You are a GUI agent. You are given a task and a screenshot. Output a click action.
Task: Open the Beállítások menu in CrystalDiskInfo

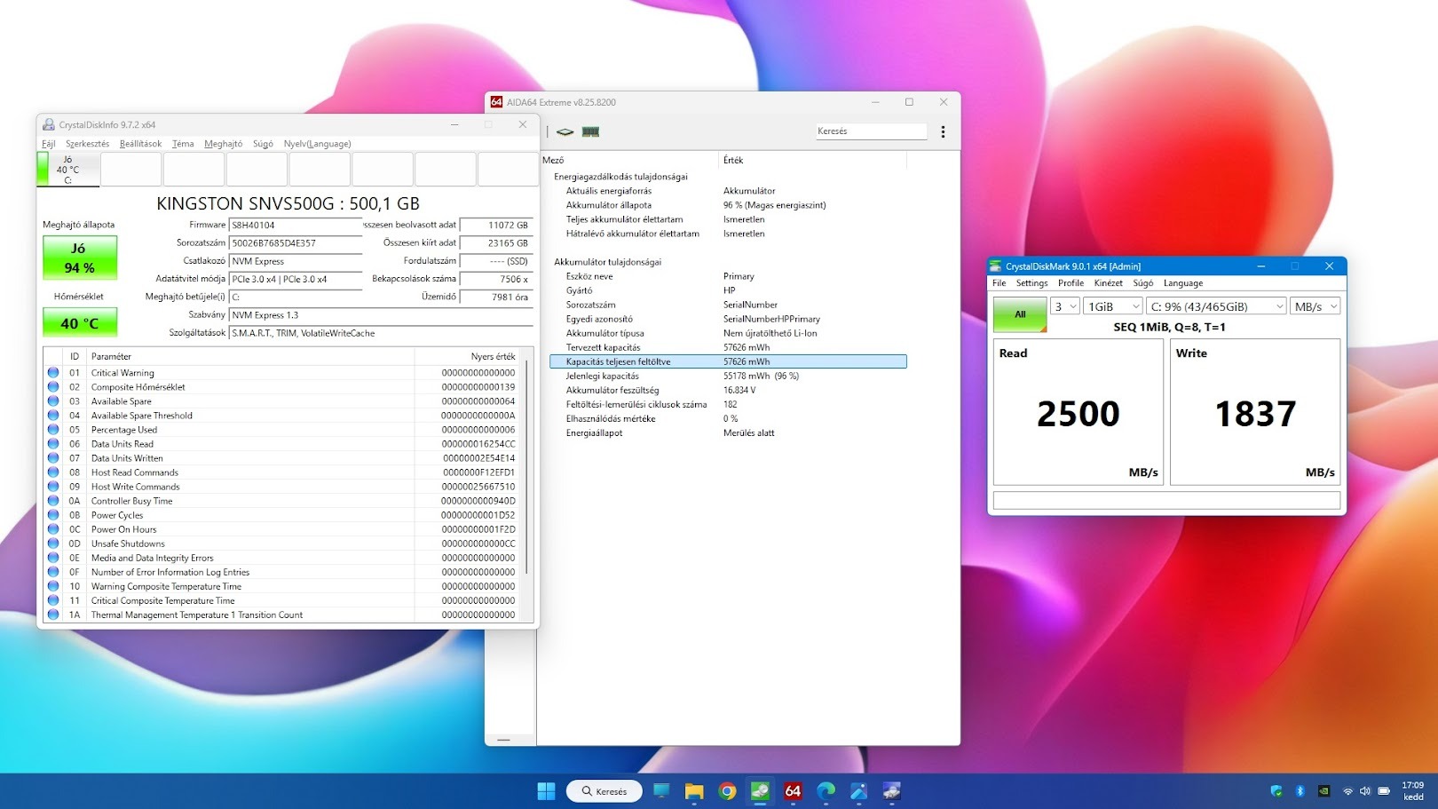pyautogui.click(x=141, y=144)
